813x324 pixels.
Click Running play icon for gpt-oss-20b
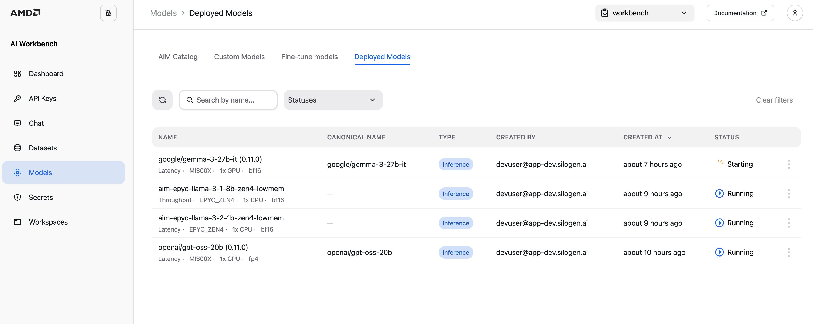click(x=719, y=252)
